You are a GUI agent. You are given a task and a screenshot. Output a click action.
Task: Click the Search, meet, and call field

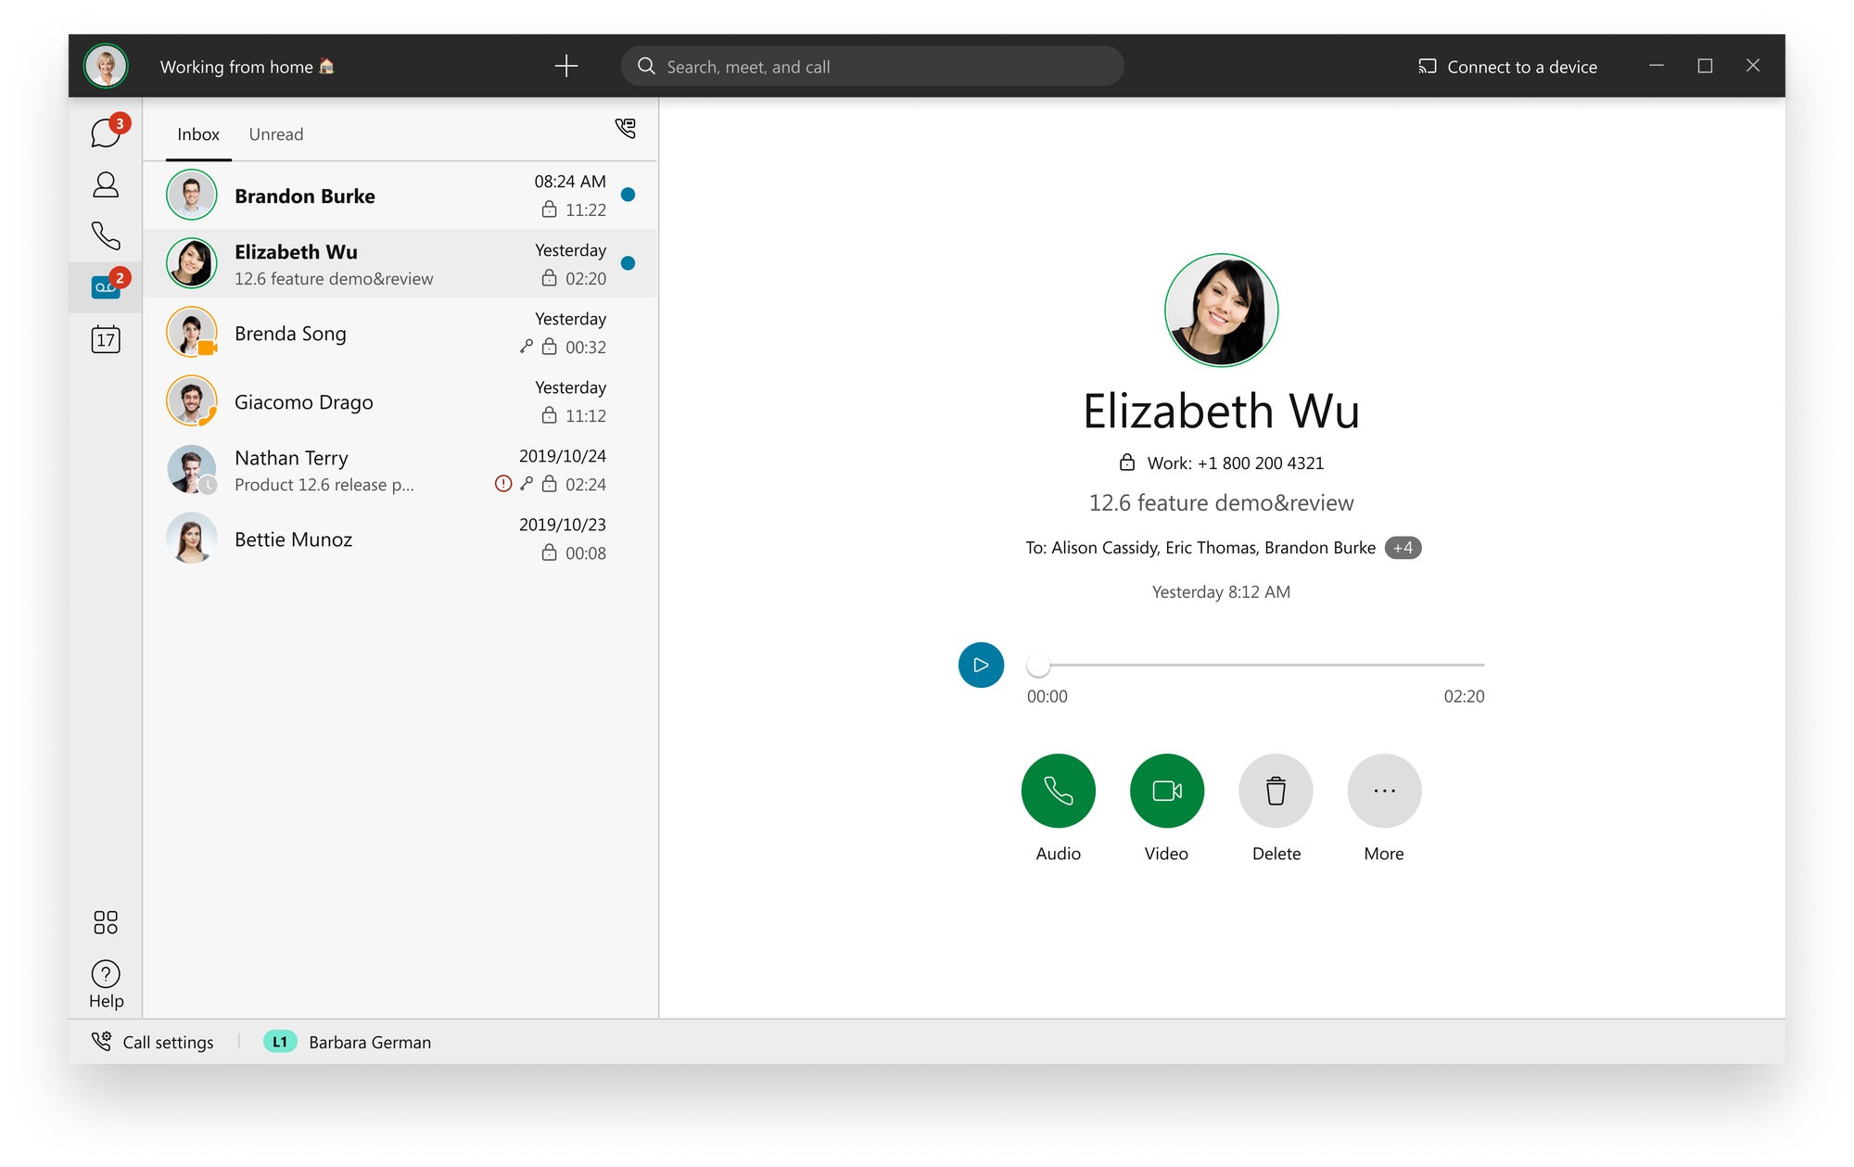point(871,67)
